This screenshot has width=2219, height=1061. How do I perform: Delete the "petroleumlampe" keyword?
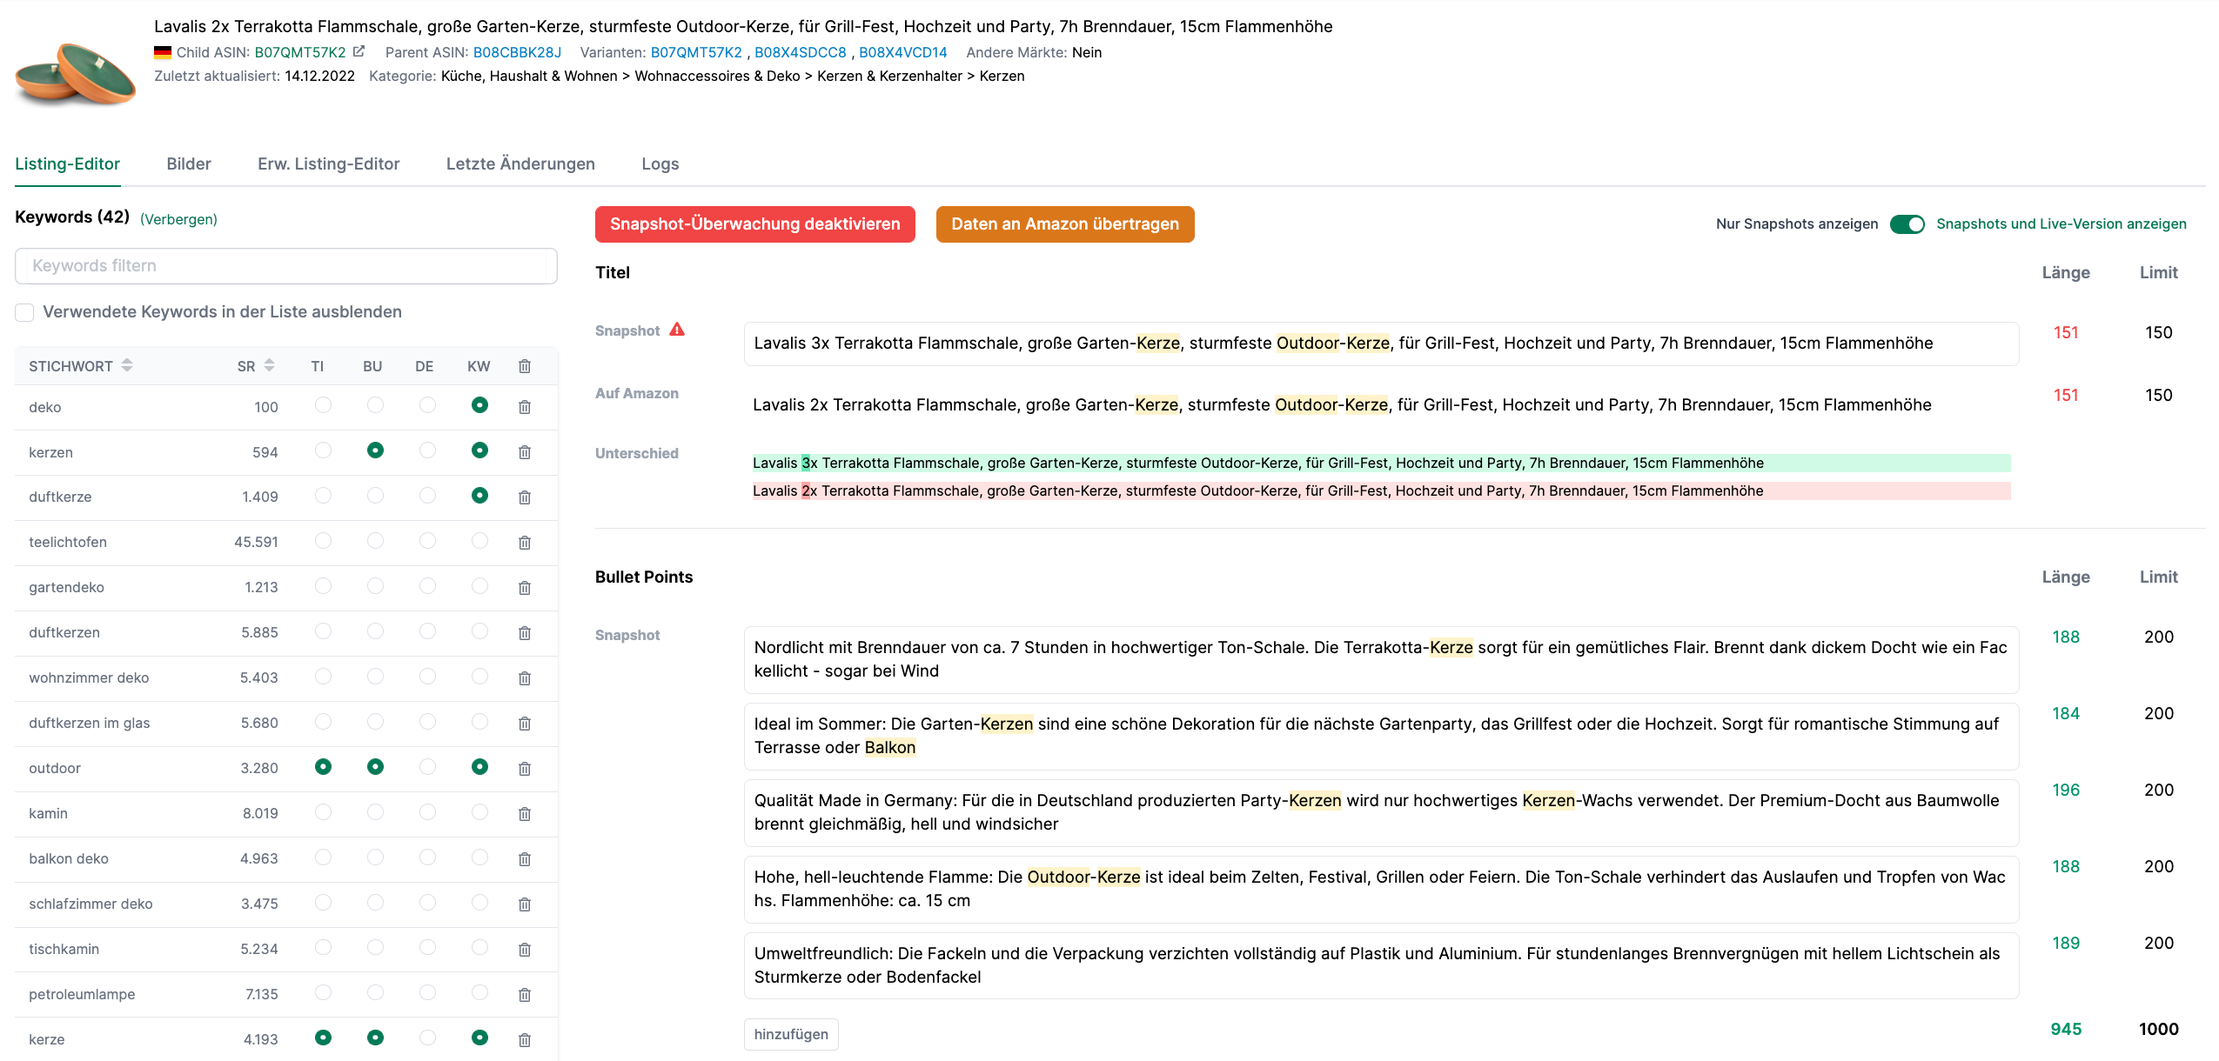click(525, 994)
